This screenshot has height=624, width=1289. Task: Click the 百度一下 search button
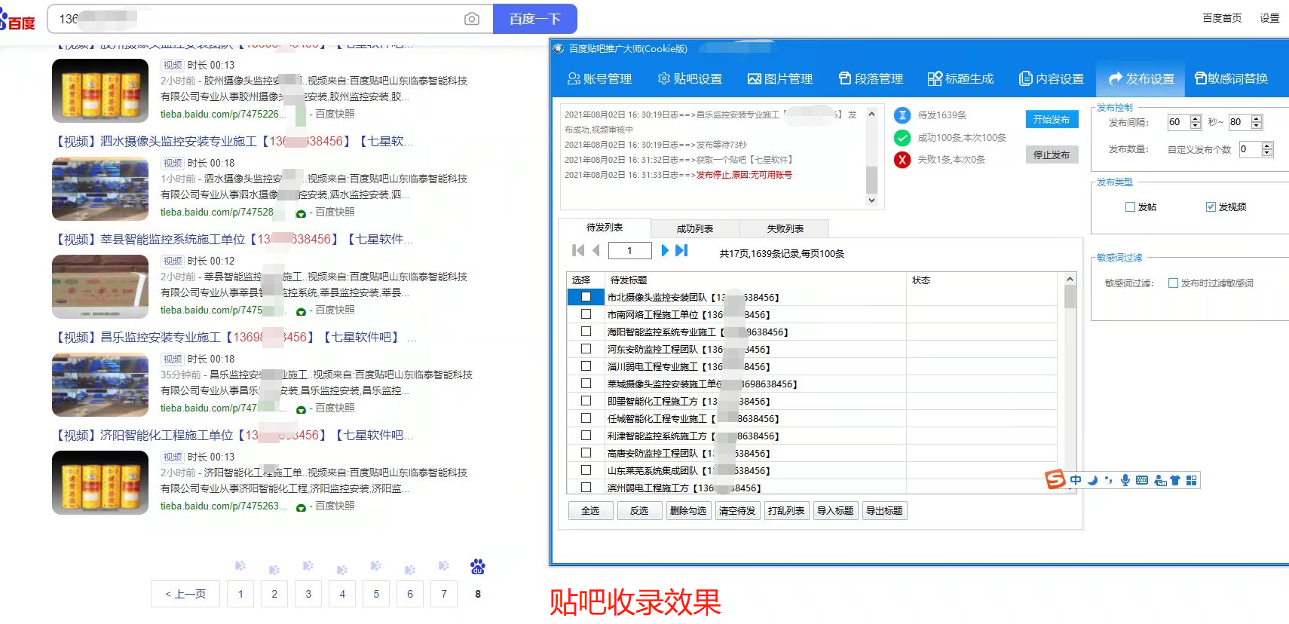point(534,19)
